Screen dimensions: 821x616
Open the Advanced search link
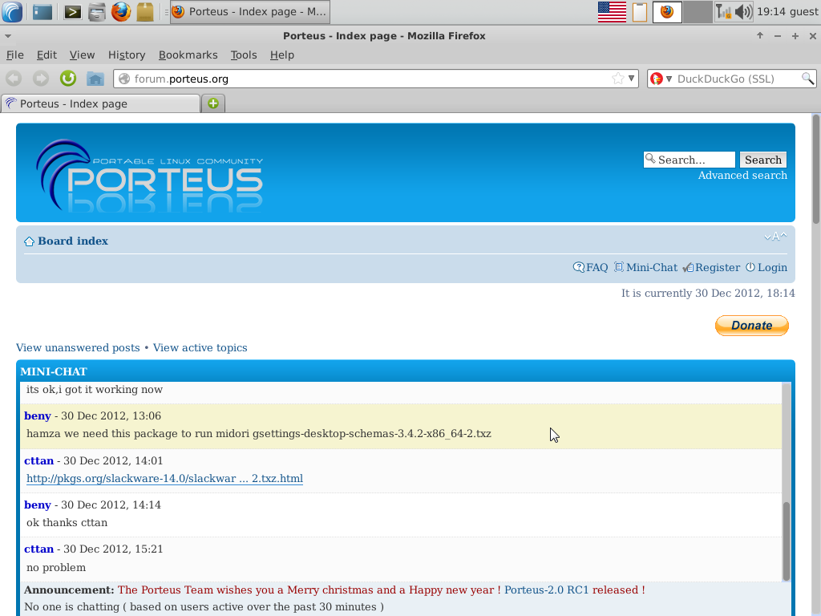coord(742,176)
